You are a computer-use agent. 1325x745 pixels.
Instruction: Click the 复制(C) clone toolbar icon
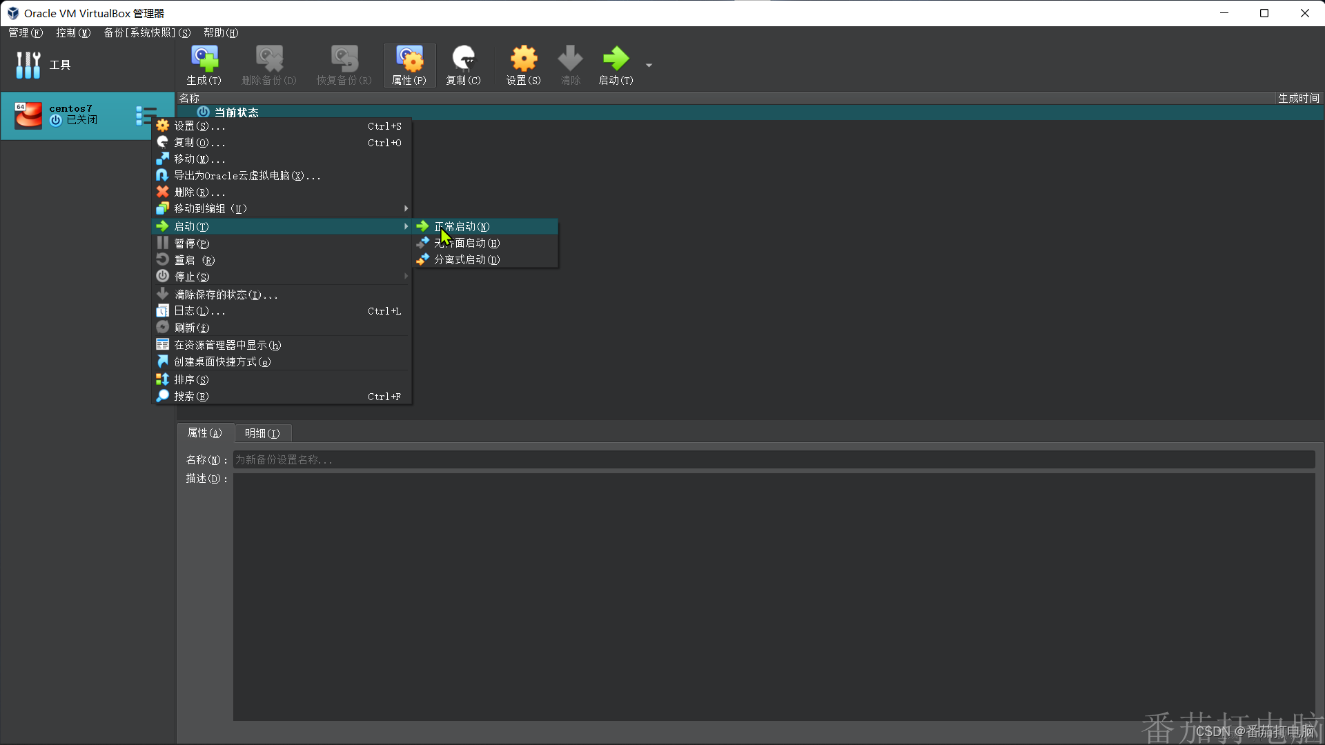point(463,66)
